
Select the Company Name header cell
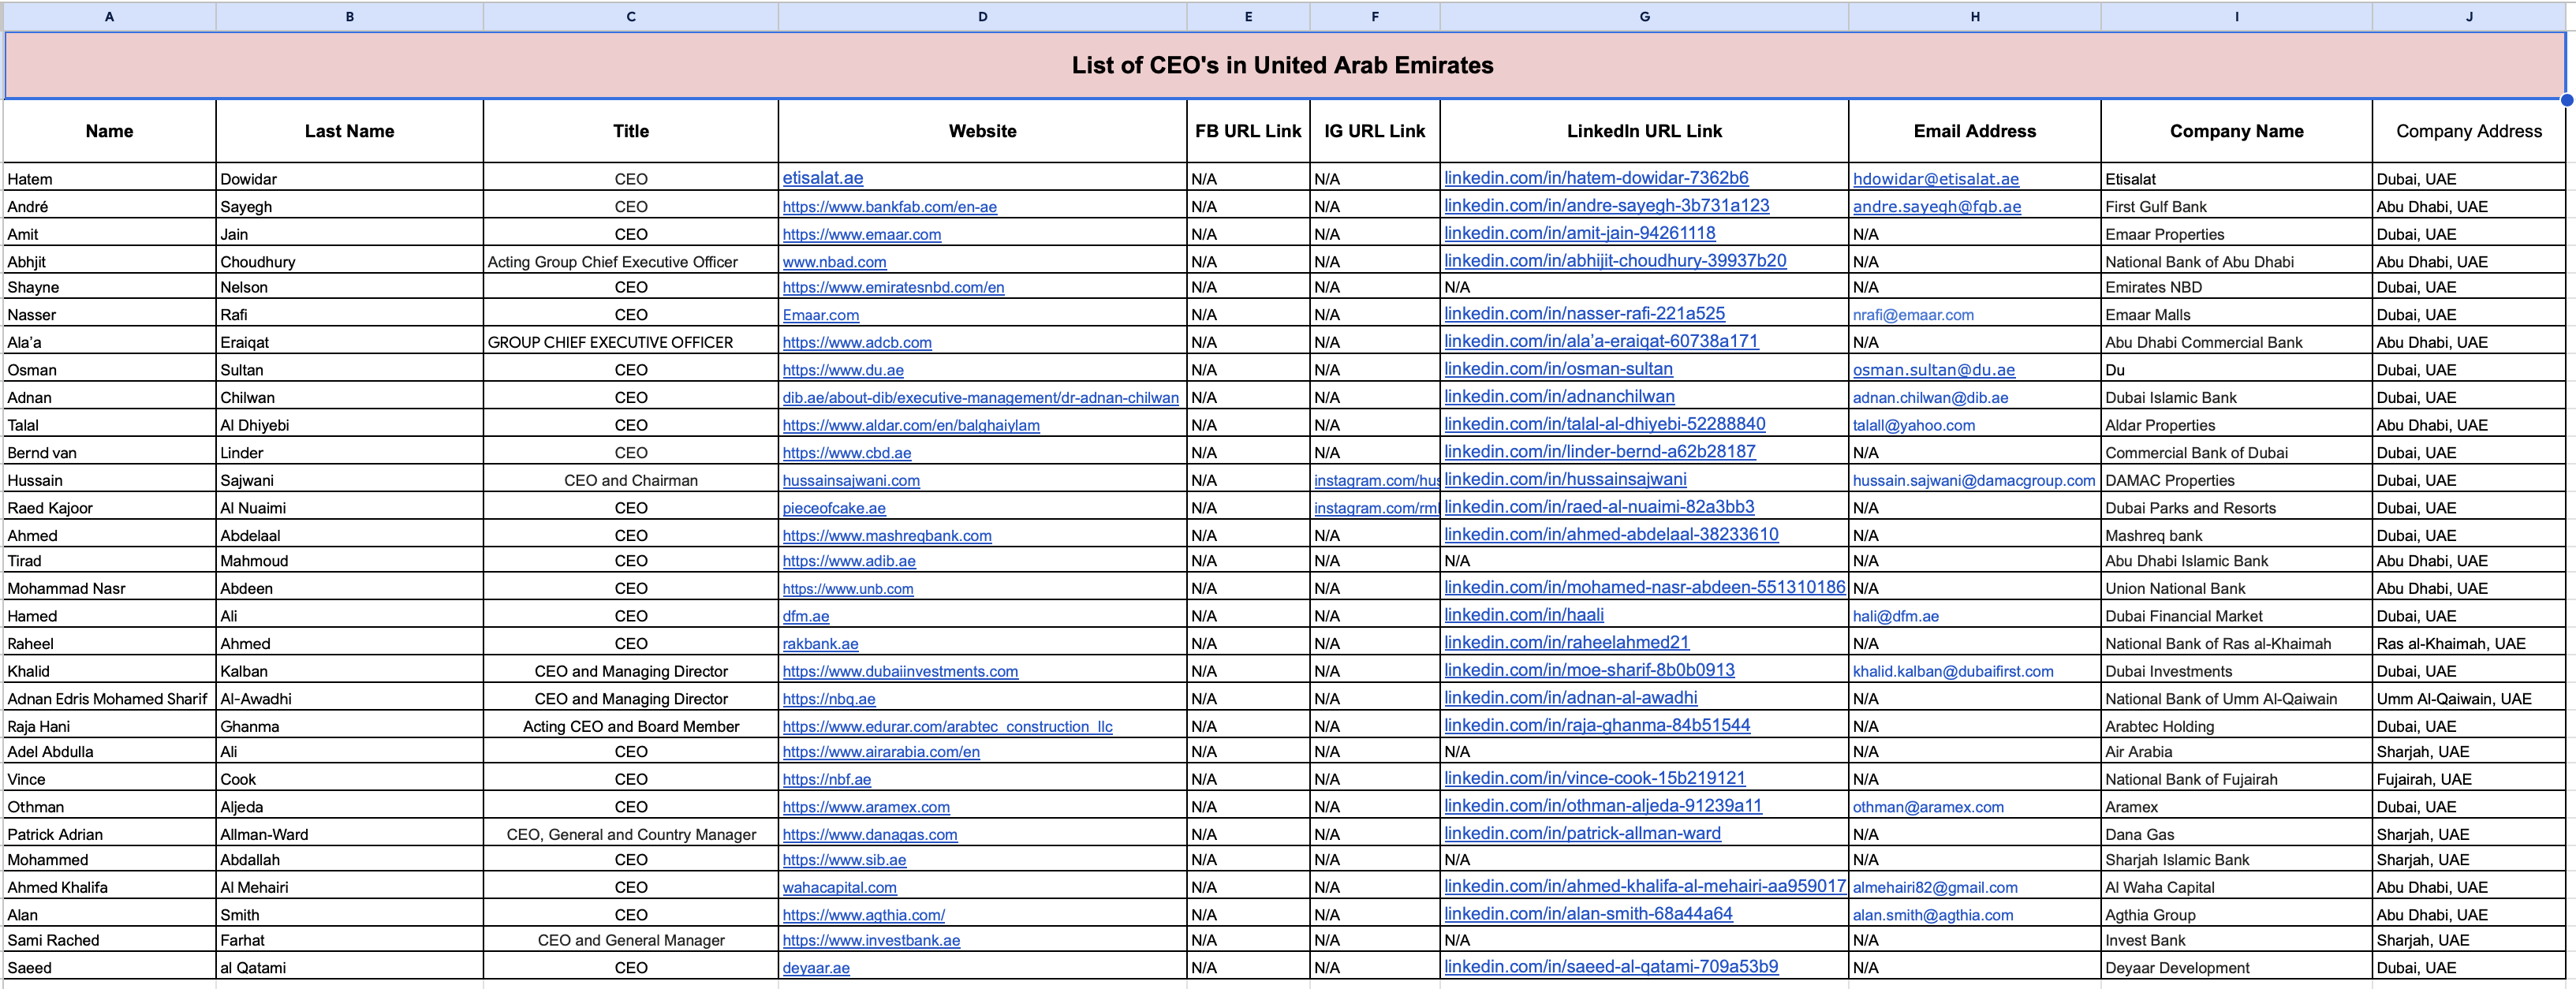[2237, 131]
